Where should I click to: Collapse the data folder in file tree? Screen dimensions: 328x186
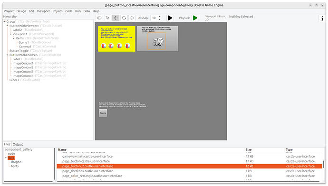coord(6,158)
